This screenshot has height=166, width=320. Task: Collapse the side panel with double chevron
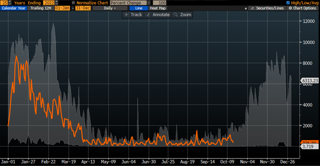point(246,8)
